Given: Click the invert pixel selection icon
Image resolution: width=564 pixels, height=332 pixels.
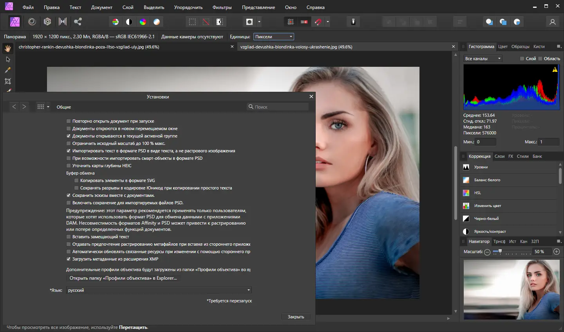Looking at the screenshot, I should tap(220, 22).
